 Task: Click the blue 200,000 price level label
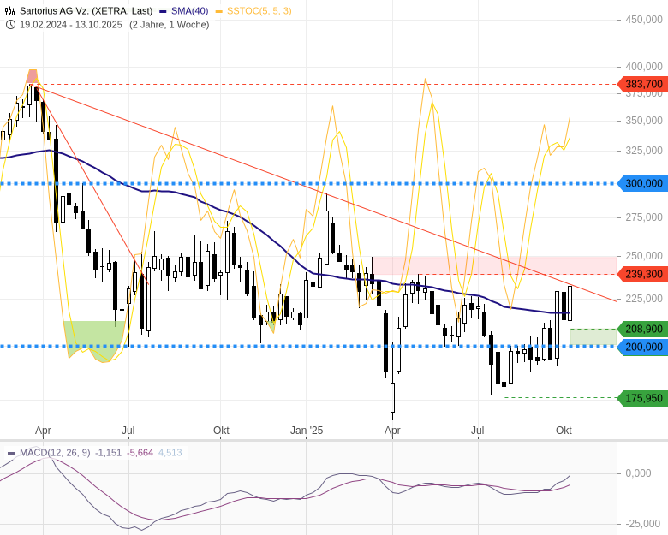644,347
